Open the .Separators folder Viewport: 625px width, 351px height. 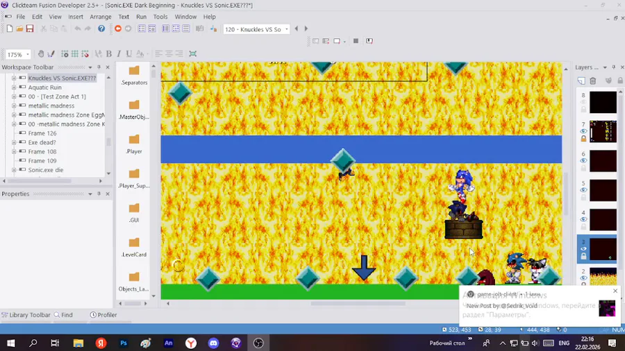(134, 75)
